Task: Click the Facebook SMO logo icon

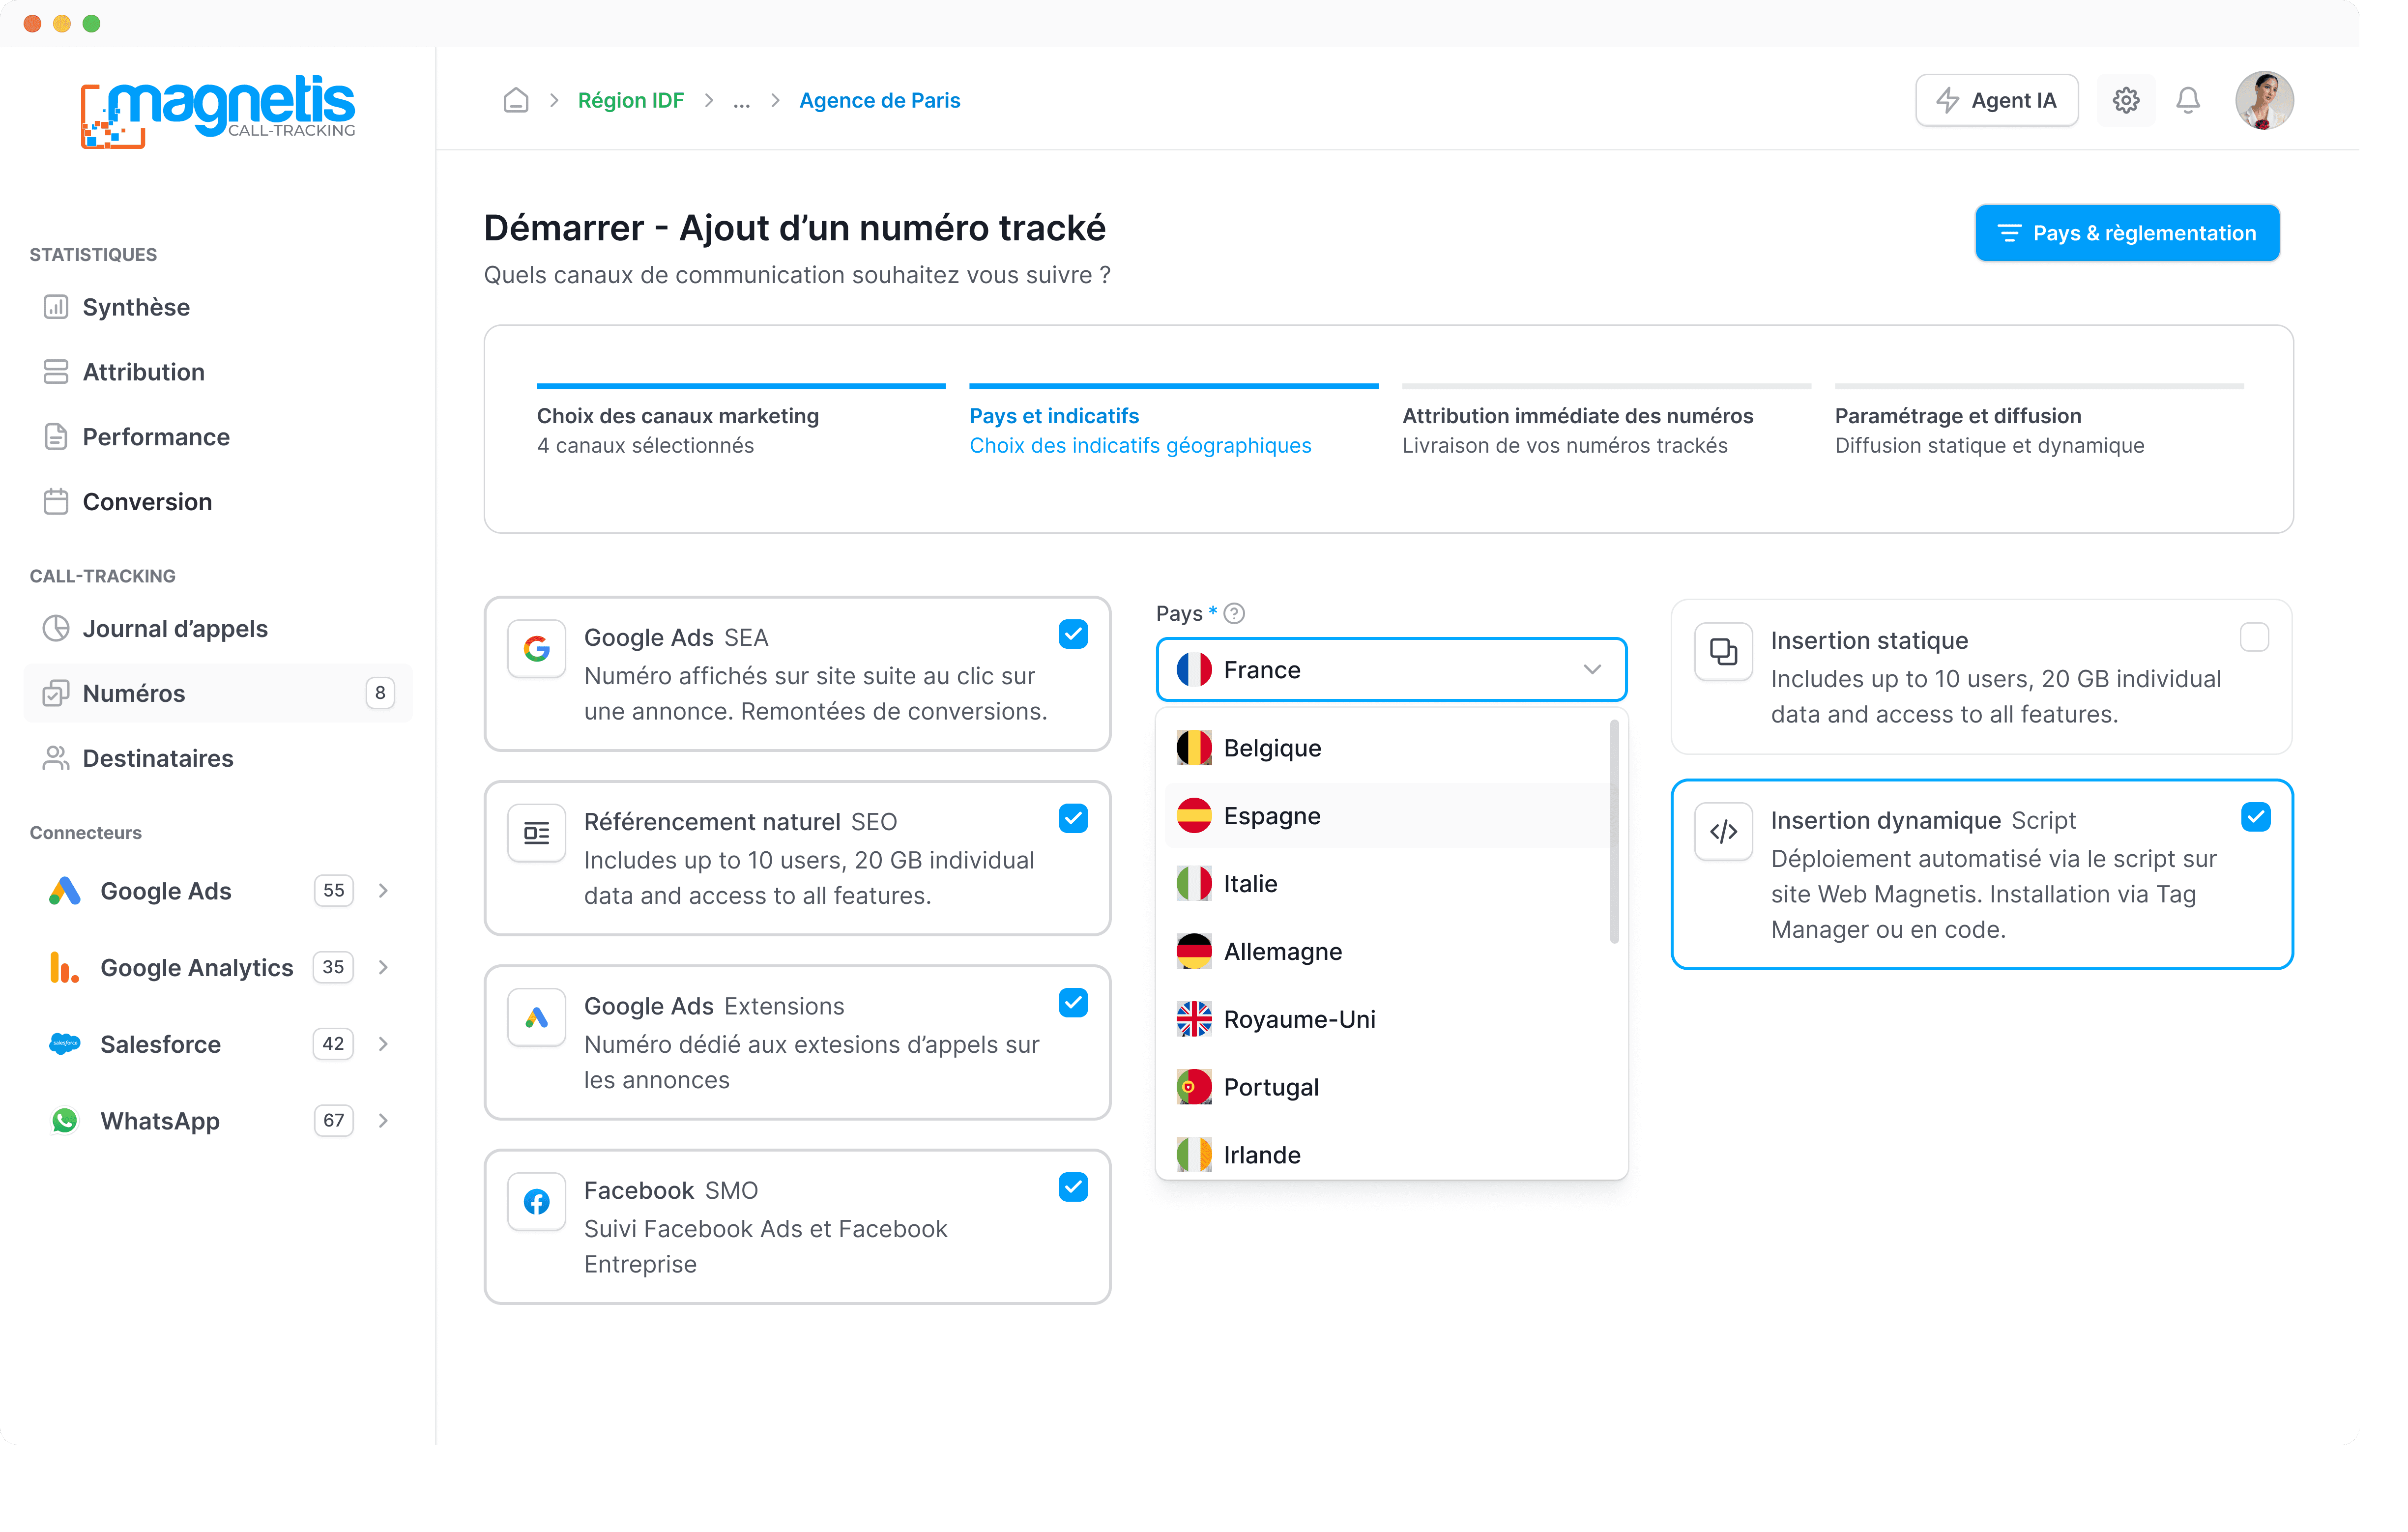Action: pyautogui.click(x=537, y=1201)
